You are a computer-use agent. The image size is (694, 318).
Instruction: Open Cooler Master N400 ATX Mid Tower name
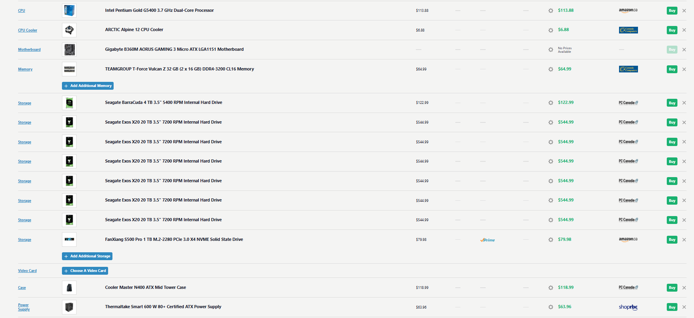(146, 287)
